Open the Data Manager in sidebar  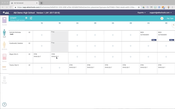[4, 80]
